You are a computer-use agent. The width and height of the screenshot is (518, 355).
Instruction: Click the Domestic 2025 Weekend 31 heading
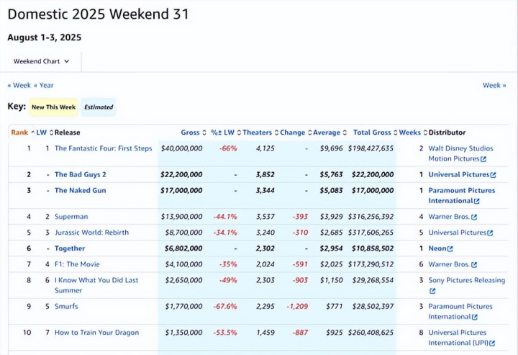tap(98, 14)
